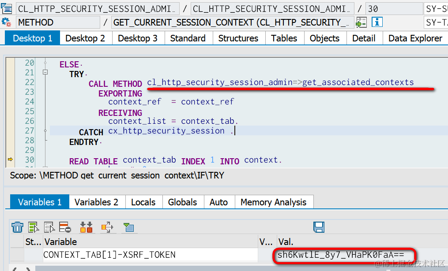
Task: Click the METHOD type field
Action: [58, 22]
